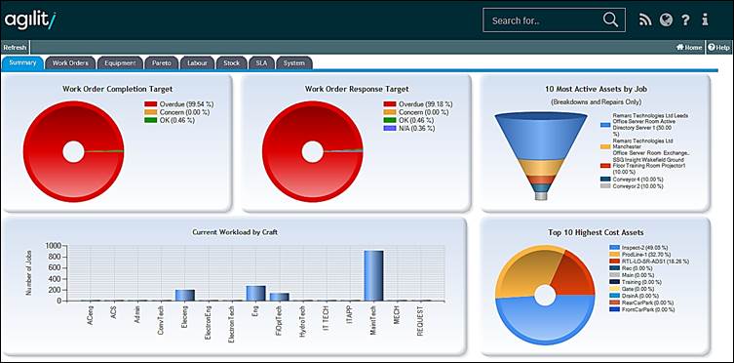Image resolution: width=734 pixels, height=363 pixels.
Task: Click the Refresh button
Action: tap(15, 47)
